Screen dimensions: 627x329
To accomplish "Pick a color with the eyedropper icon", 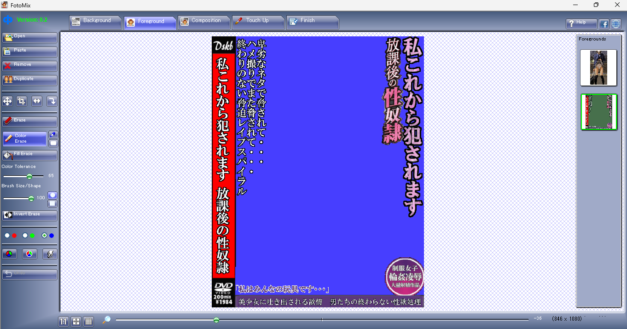I will point(53,134).
